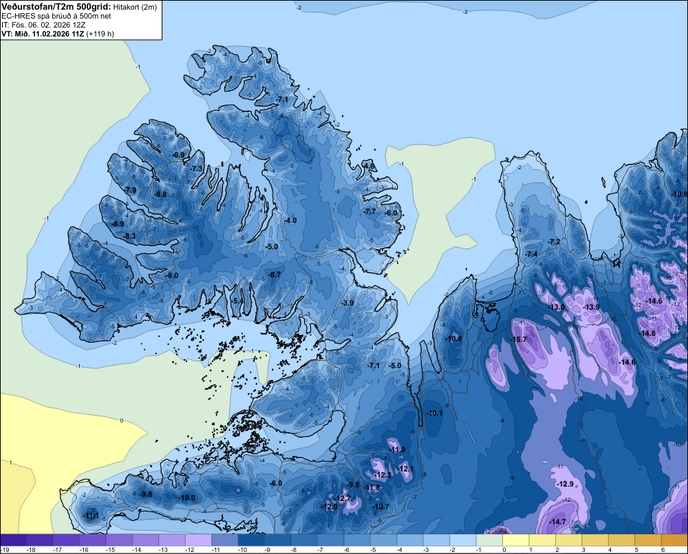
Task: Click the -8.8 temperature value on map
Action: pos(160,194)
